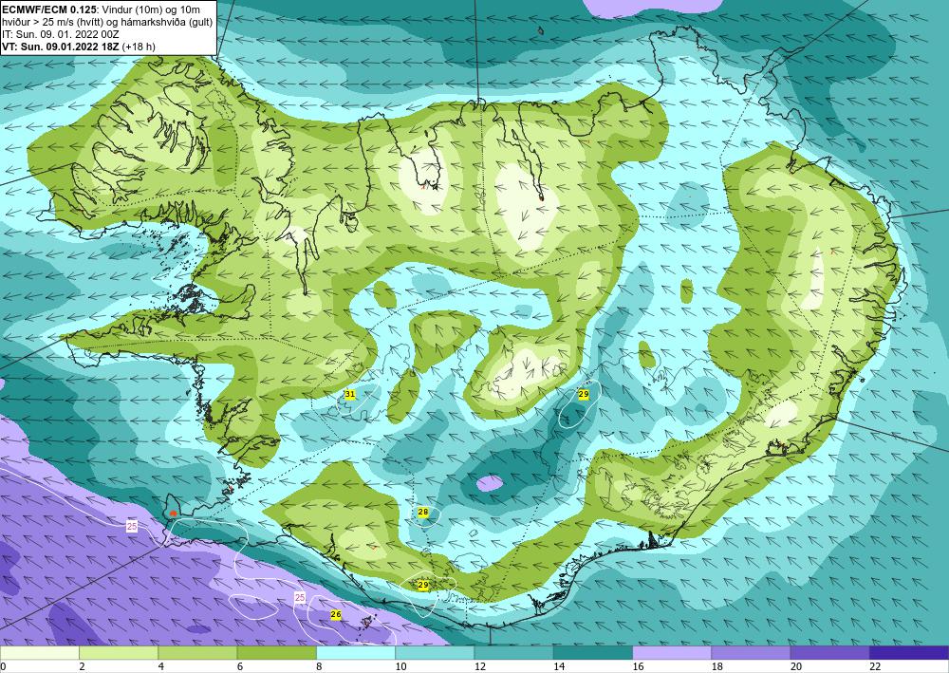This screenshot has width=949, height=673.
Task: Click yellow 29 label on the south coast
Action: tap(423, 586)
